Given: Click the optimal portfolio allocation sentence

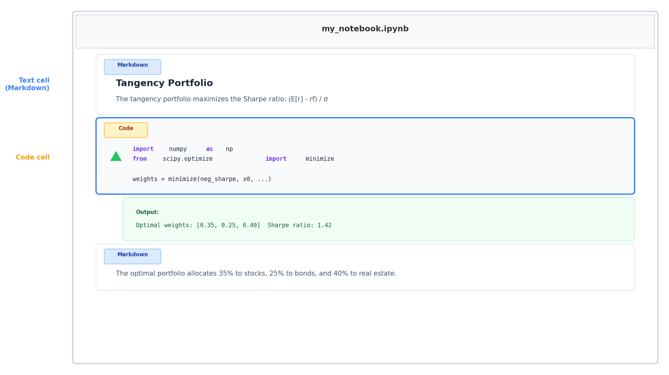Looking at the screenshot, I should tap(256, 273).
